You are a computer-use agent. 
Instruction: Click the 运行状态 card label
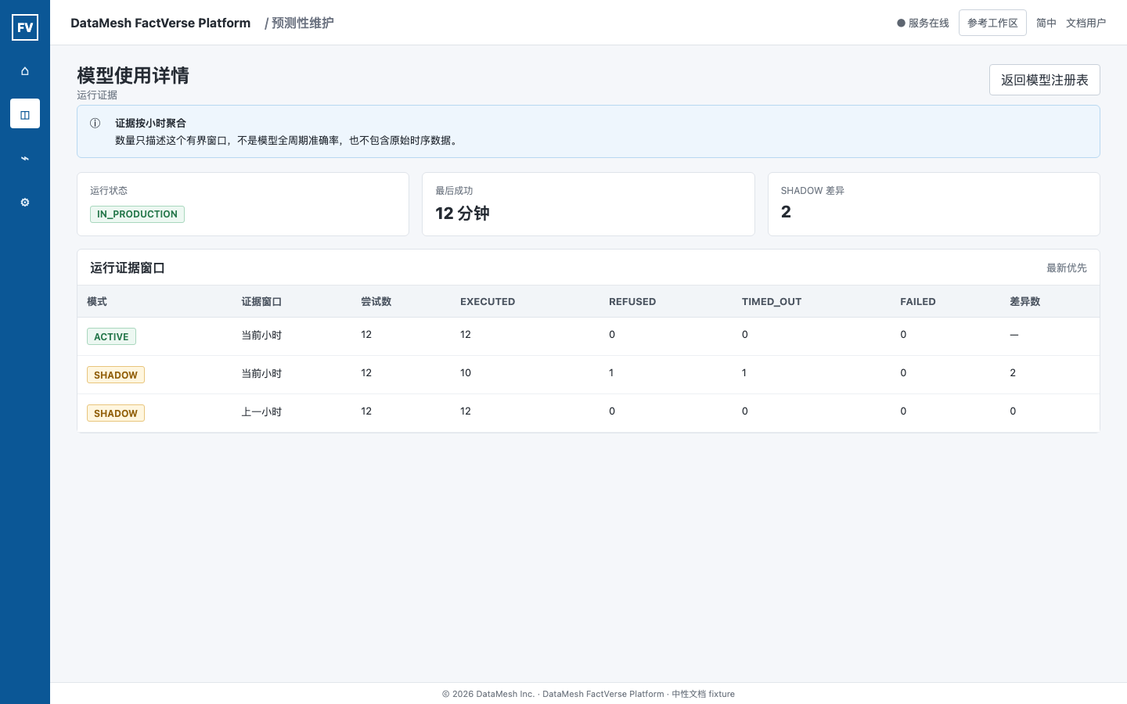pyautogui.click(x=109, y=191)
